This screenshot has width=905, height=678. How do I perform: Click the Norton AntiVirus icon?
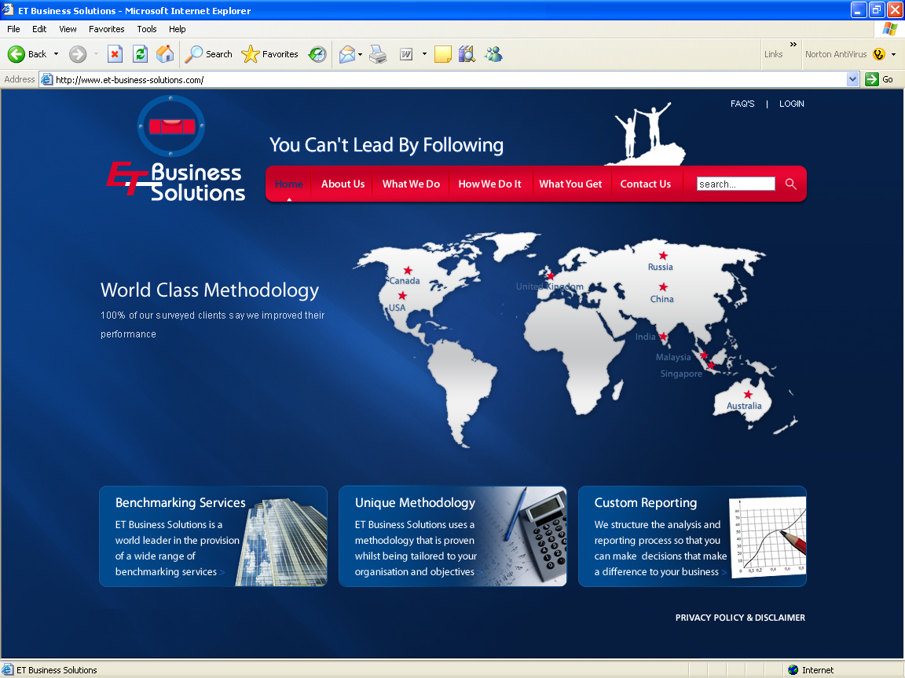pyautogui.click(x=879, y=54)
